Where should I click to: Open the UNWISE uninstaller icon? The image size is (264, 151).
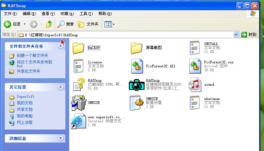78,103
